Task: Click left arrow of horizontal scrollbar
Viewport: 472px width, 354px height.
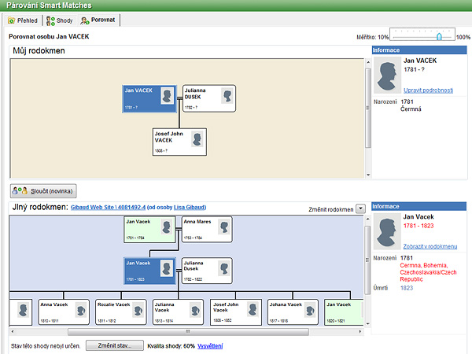Action: click(13, 332)
